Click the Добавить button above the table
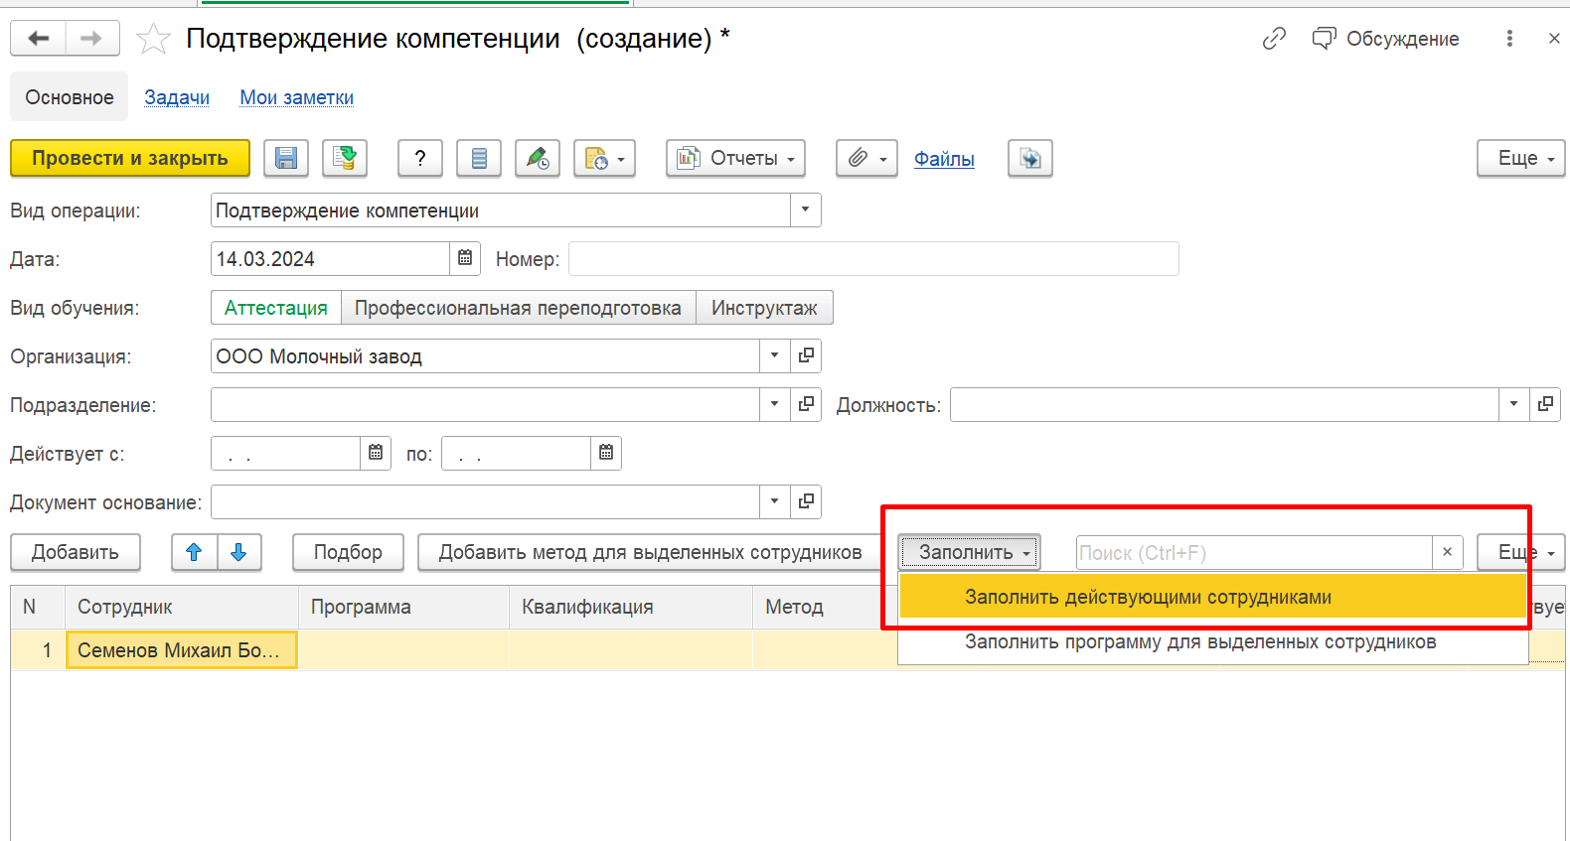This screenshot has height=841, width=1570. point(76,553)
